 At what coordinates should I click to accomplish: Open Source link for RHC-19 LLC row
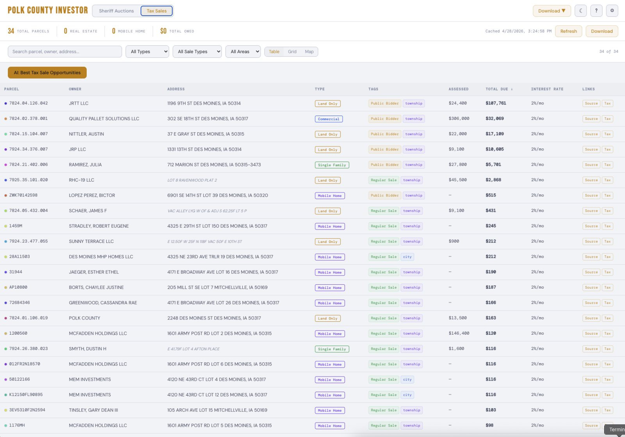pos(591,180)
